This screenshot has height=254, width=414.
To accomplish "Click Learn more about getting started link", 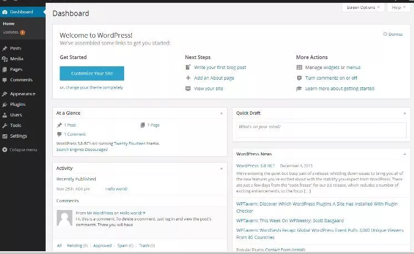I will 340,89.
